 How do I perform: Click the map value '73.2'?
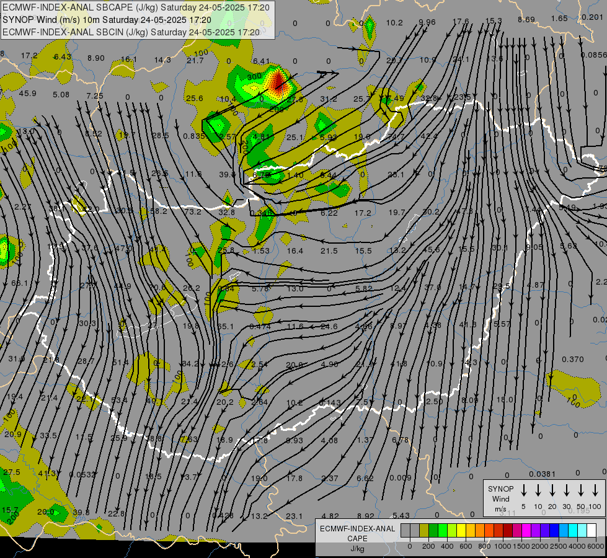pos(193,212)
